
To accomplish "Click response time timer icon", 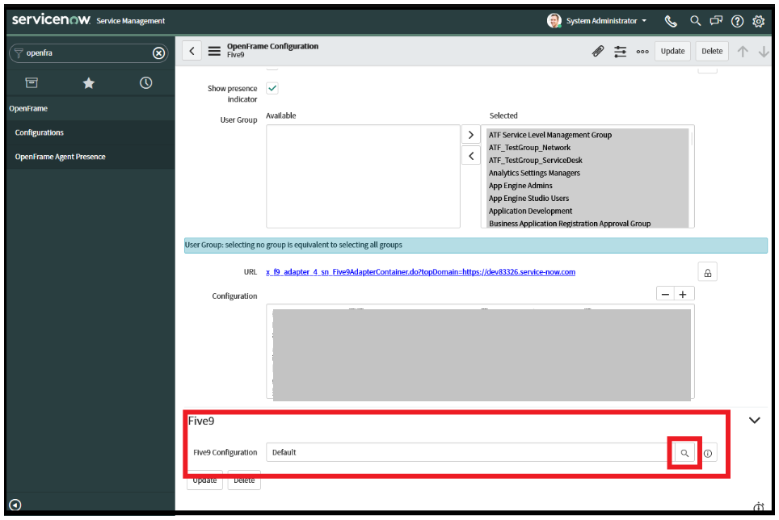I will tap(759, 506).
